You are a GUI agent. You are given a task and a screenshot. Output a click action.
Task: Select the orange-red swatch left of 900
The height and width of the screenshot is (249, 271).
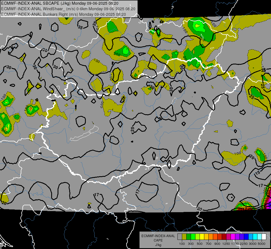point(215,237)
